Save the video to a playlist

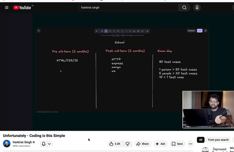pos(177,144)
